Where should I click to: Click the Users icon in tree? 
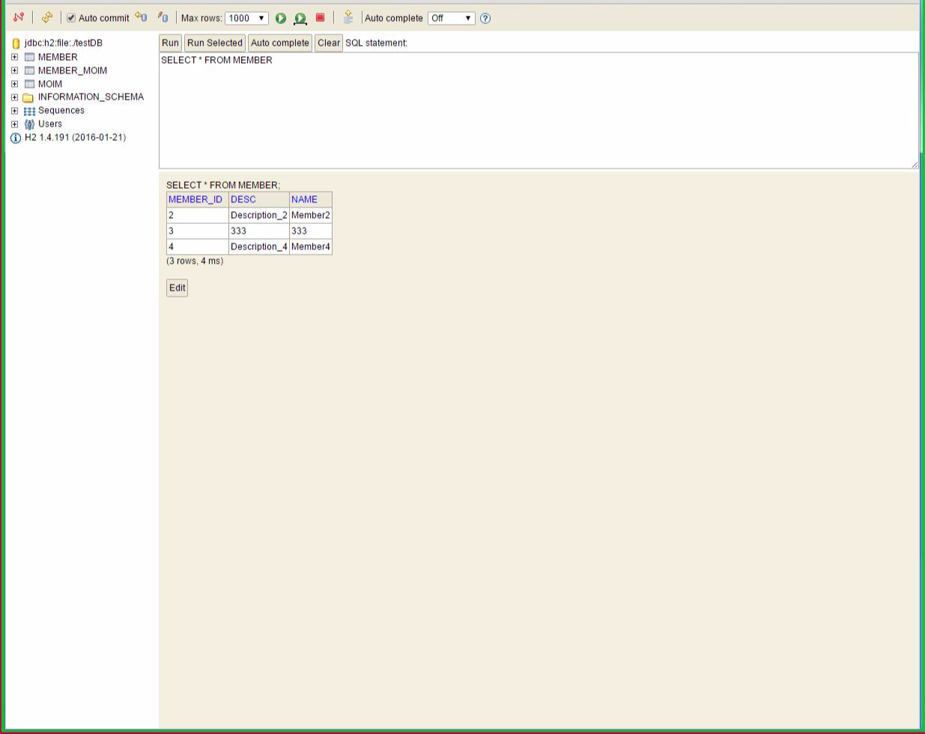[x=29, y=124]
